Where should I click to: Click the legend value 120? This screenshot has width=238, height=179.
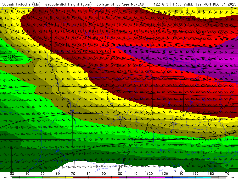pyautogui.click(x=150, y=174)
